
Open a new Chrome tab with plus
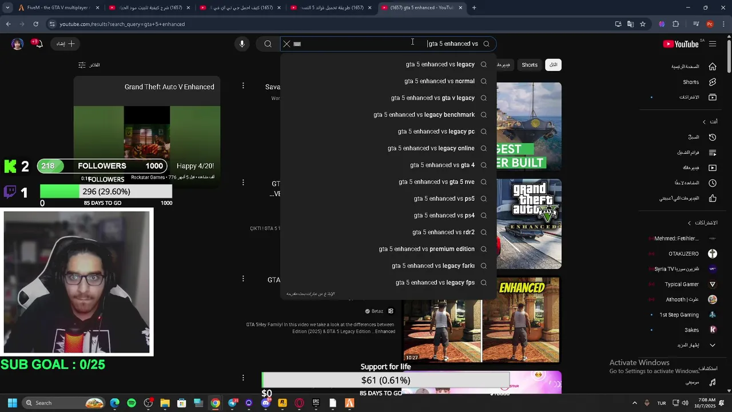474,7
